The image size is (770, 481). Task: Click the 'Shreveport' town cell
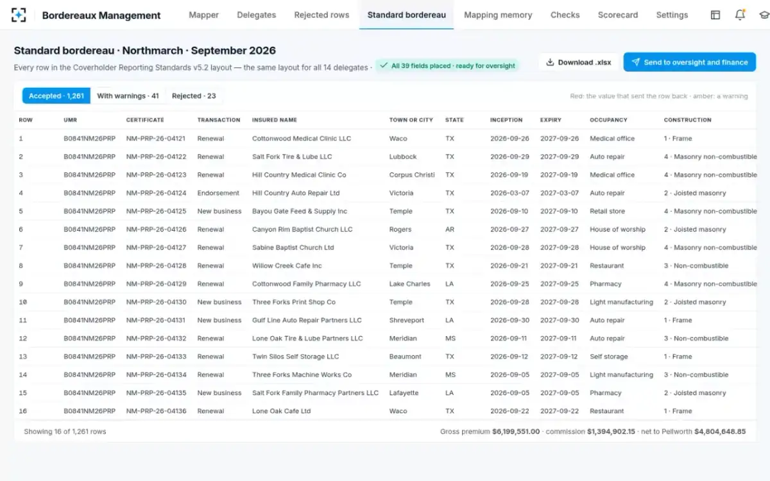click(407, 320)
